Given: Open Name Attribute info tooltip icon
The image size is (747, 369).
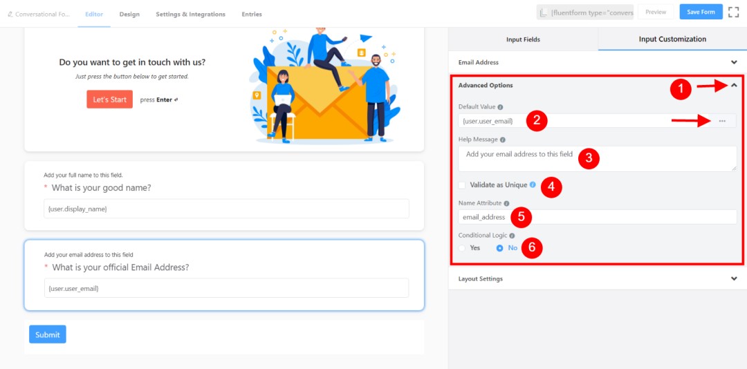Looking at the screenshot, I should point(506,203).
